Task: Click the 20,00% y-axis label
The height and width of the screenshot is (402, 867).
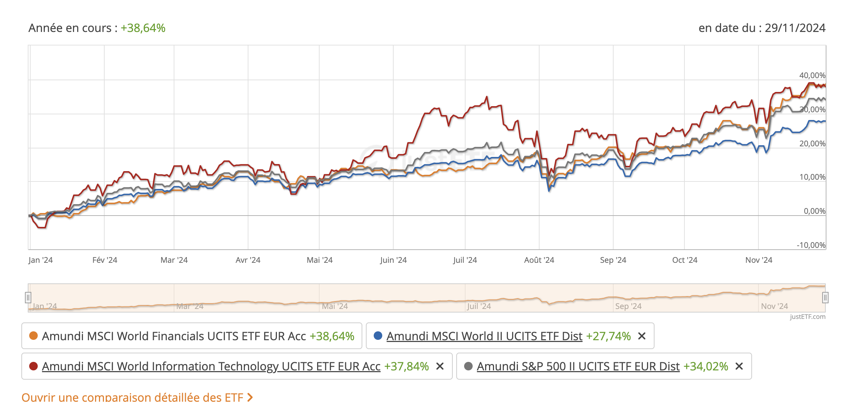Action: [812, 143]
